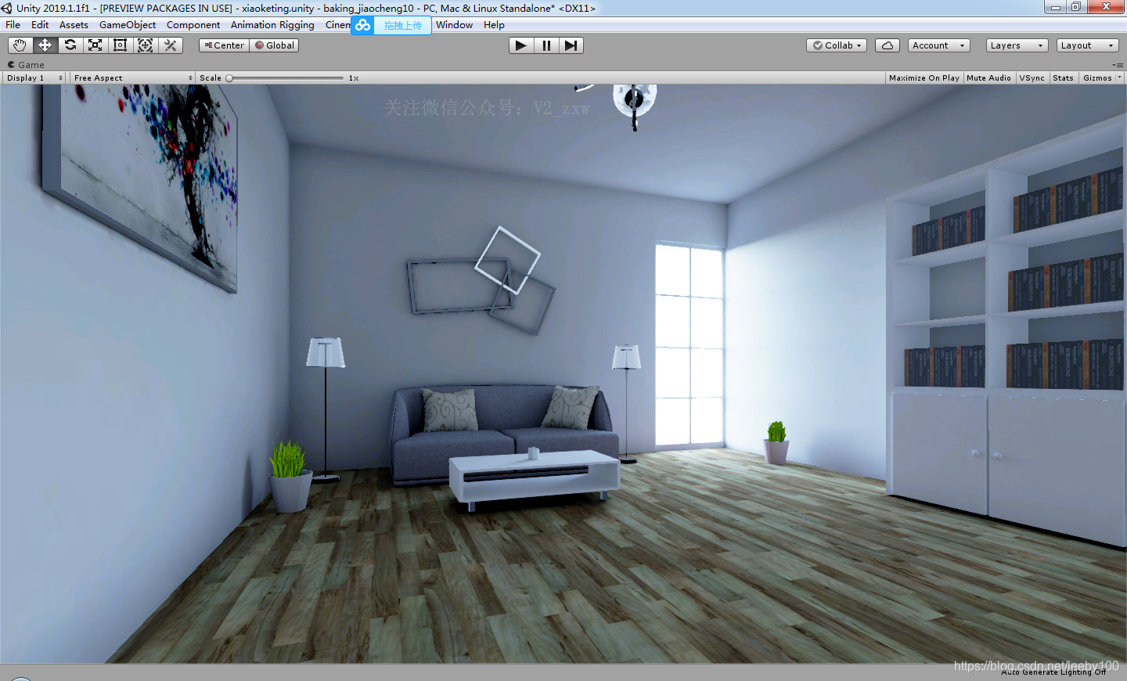Viewport: 1127px width, 681px height.
Task: Open the Assets menu
Action: (x=74, y=25)
